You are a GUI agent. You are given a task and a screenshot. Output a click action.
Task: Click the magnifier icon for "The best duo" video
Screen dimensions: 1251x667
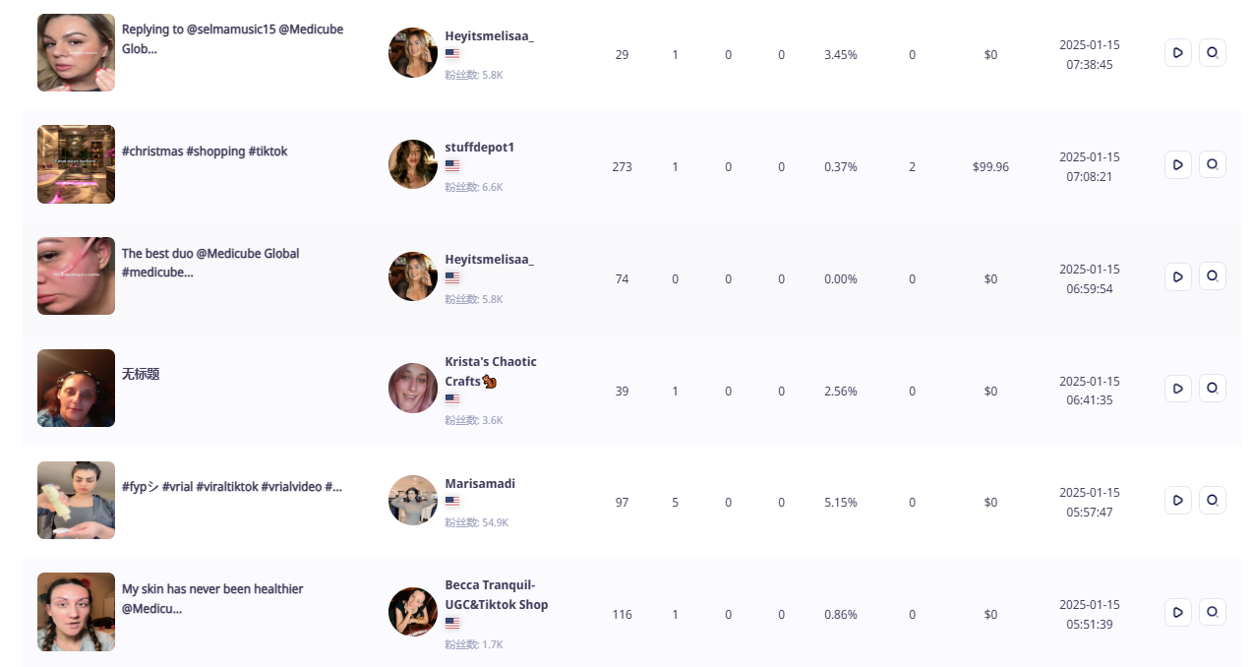click(x=1213, y=276)
